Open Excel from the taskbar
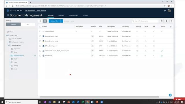 [83, 102]
